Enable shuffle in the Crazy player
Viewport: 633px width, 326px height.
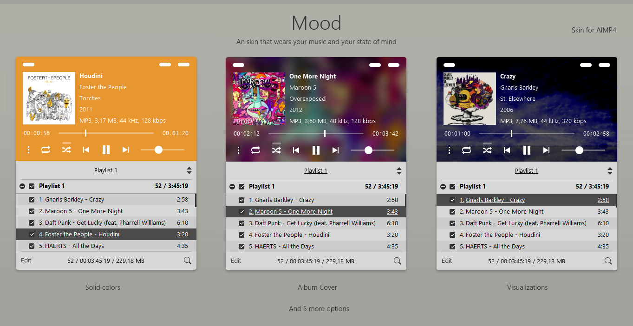pyautogui.click(x=487, y=150)
